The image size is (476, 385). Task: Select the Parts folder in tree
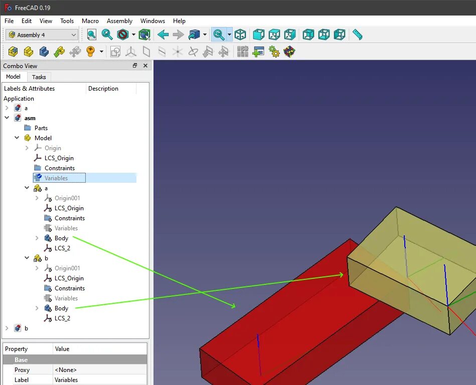tap(41, 128)
